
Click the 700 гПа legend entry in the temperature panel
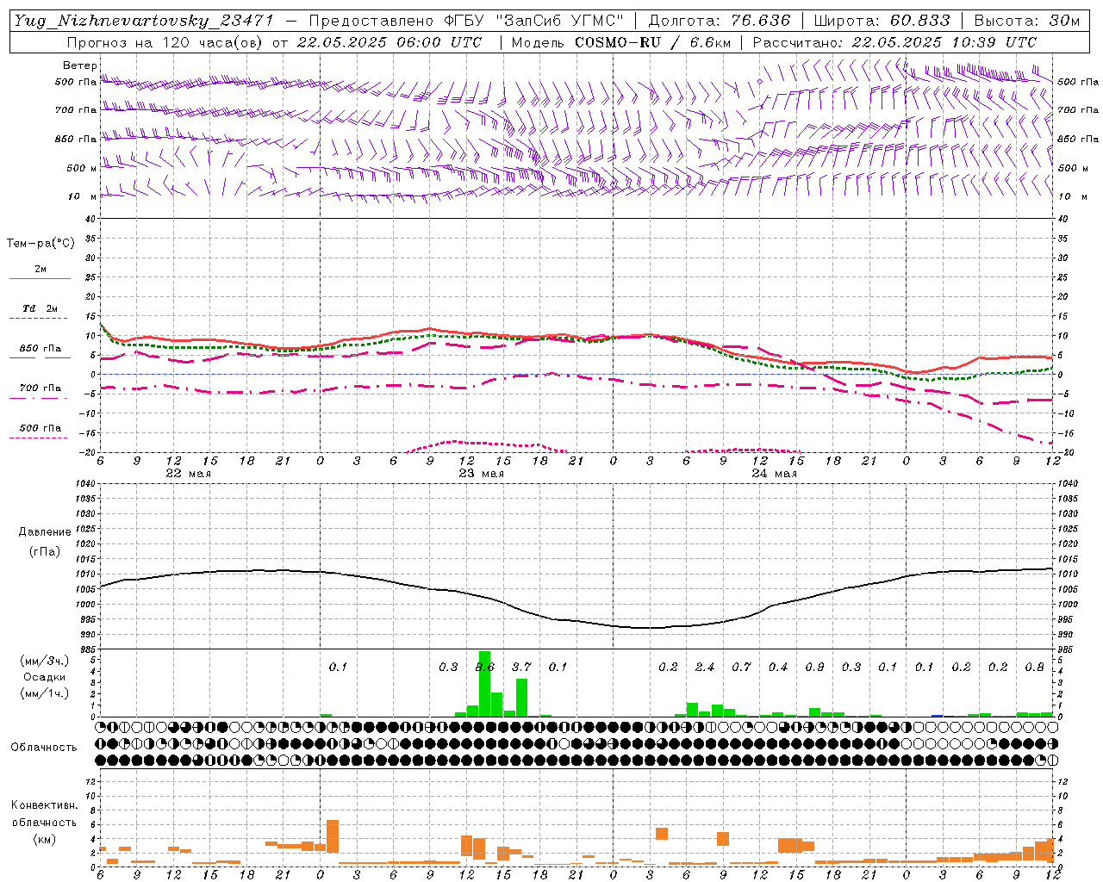41,388
